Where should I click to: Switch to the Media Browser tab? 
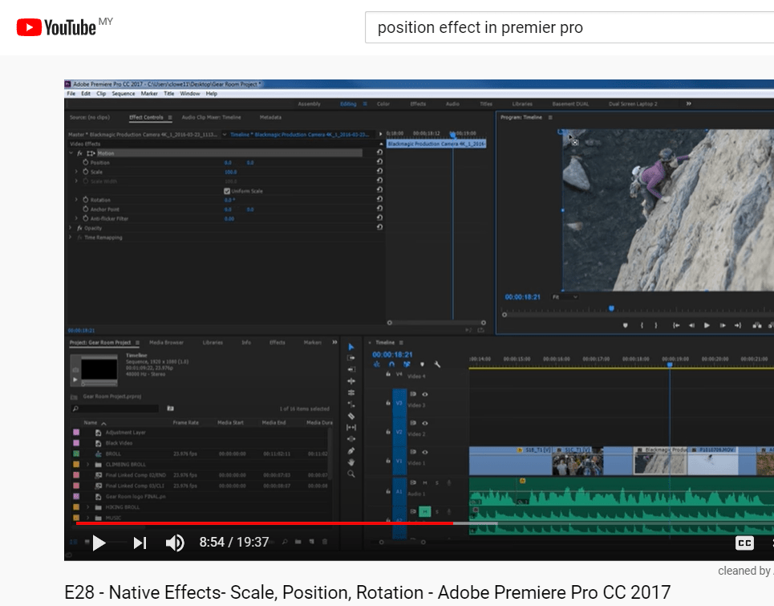(x=166, y=342)
